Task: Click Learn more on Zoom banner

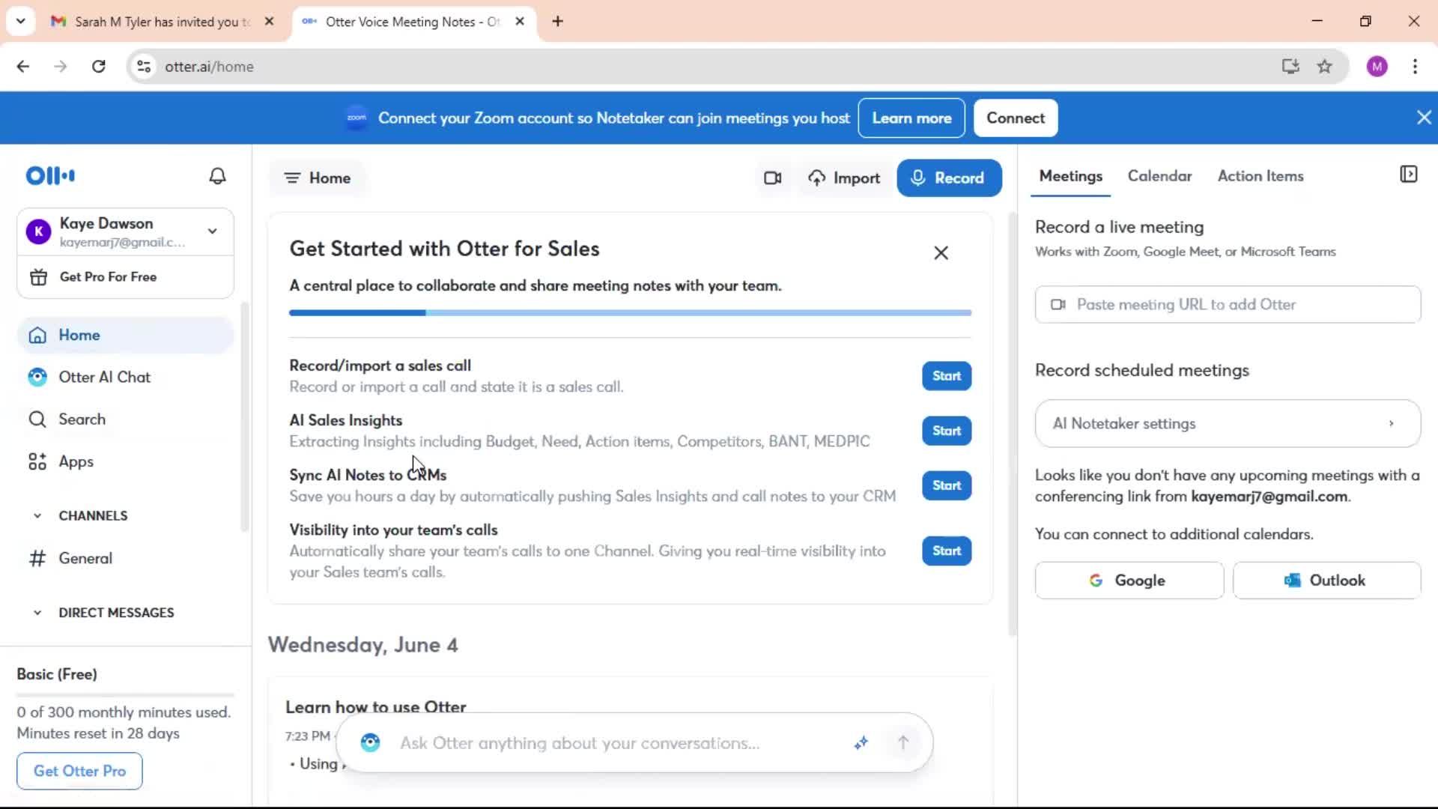Action: [x=911, y=118]
